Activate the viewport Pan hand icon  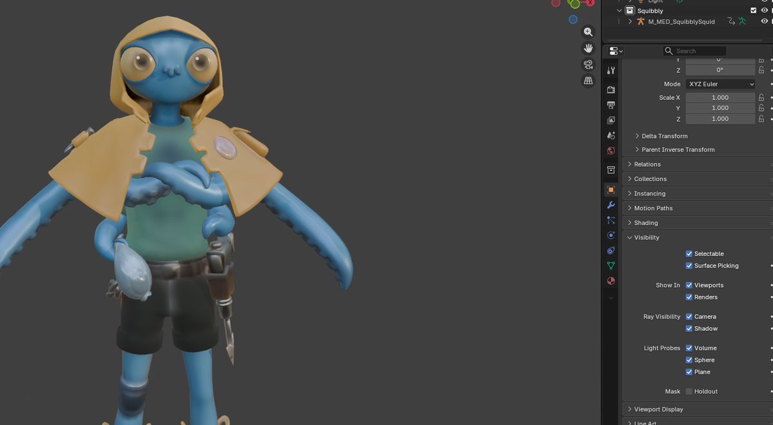[588, 48]
